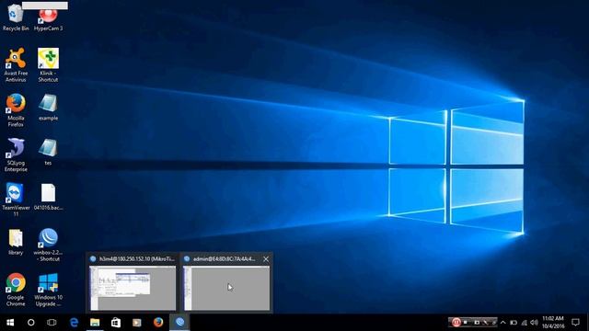Select TeamViewer 11 desktop shortcut

[x=16, y=200]
